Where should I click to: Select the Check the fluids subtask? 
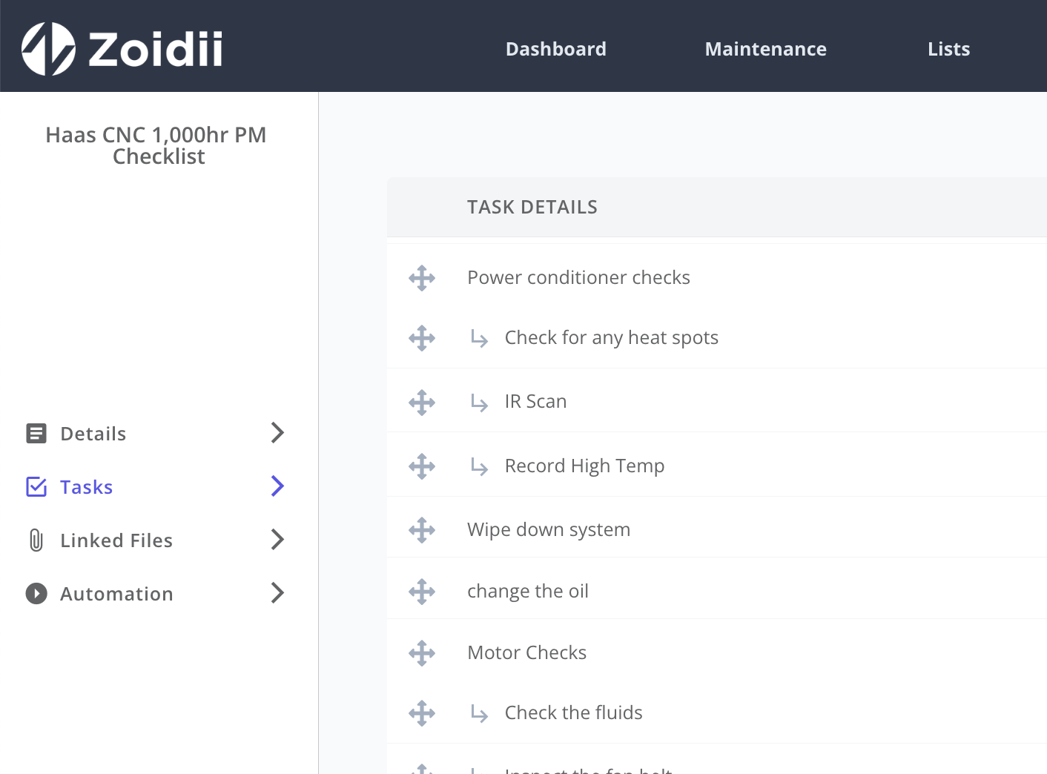coord(574,712)
